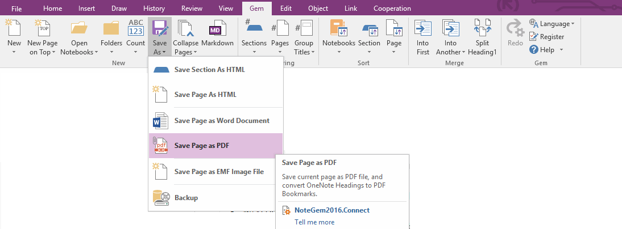Click the Merge Into Another icon
The height and width of the screenshot is (229, 622).
coord(451,28)
